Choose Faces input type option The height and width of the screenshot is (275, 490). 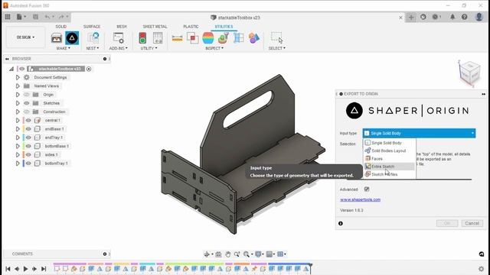tap(390, 158)
